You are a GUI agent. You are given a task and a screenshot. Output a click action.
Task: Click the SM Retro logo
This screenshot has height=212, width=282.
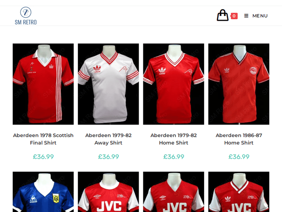tap(26, 16)
